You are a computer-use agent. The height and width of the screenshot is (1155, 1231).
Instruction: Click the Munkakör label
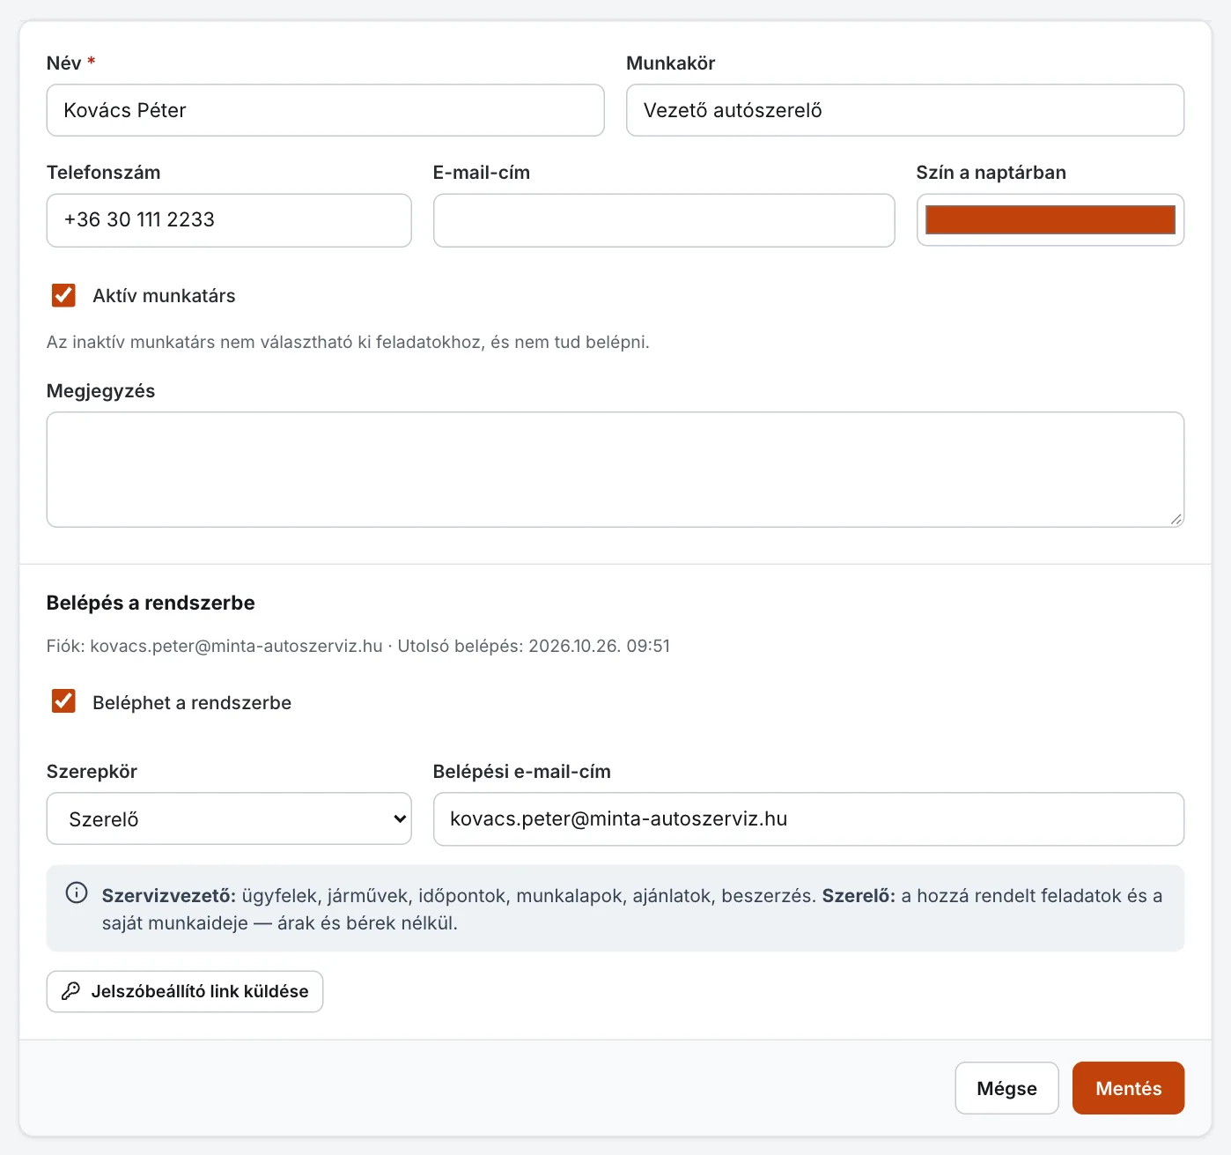tap(670, 63)
